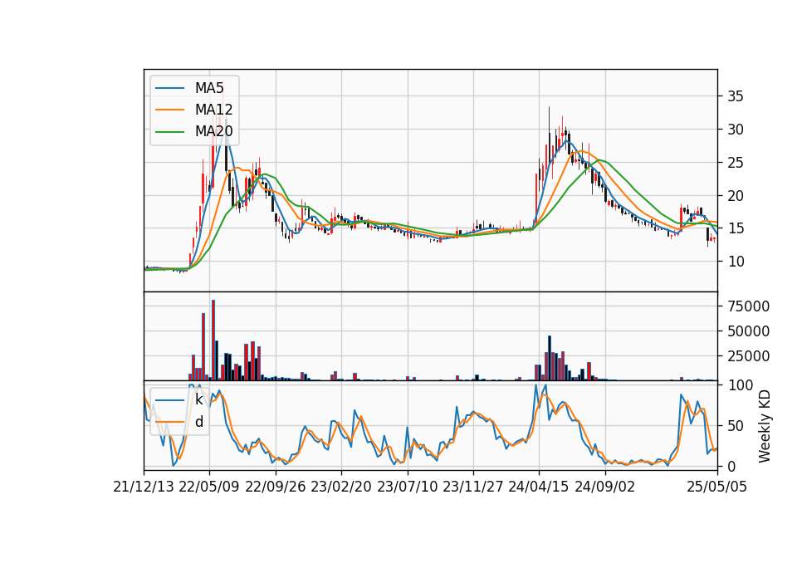Click the MA5 legend label
Viewport: 797px width, 573px height.
pos(209,88)
